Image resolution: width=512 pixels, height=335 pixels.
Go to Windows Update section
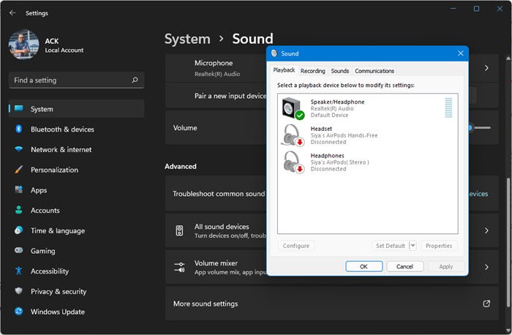(57, 312)
